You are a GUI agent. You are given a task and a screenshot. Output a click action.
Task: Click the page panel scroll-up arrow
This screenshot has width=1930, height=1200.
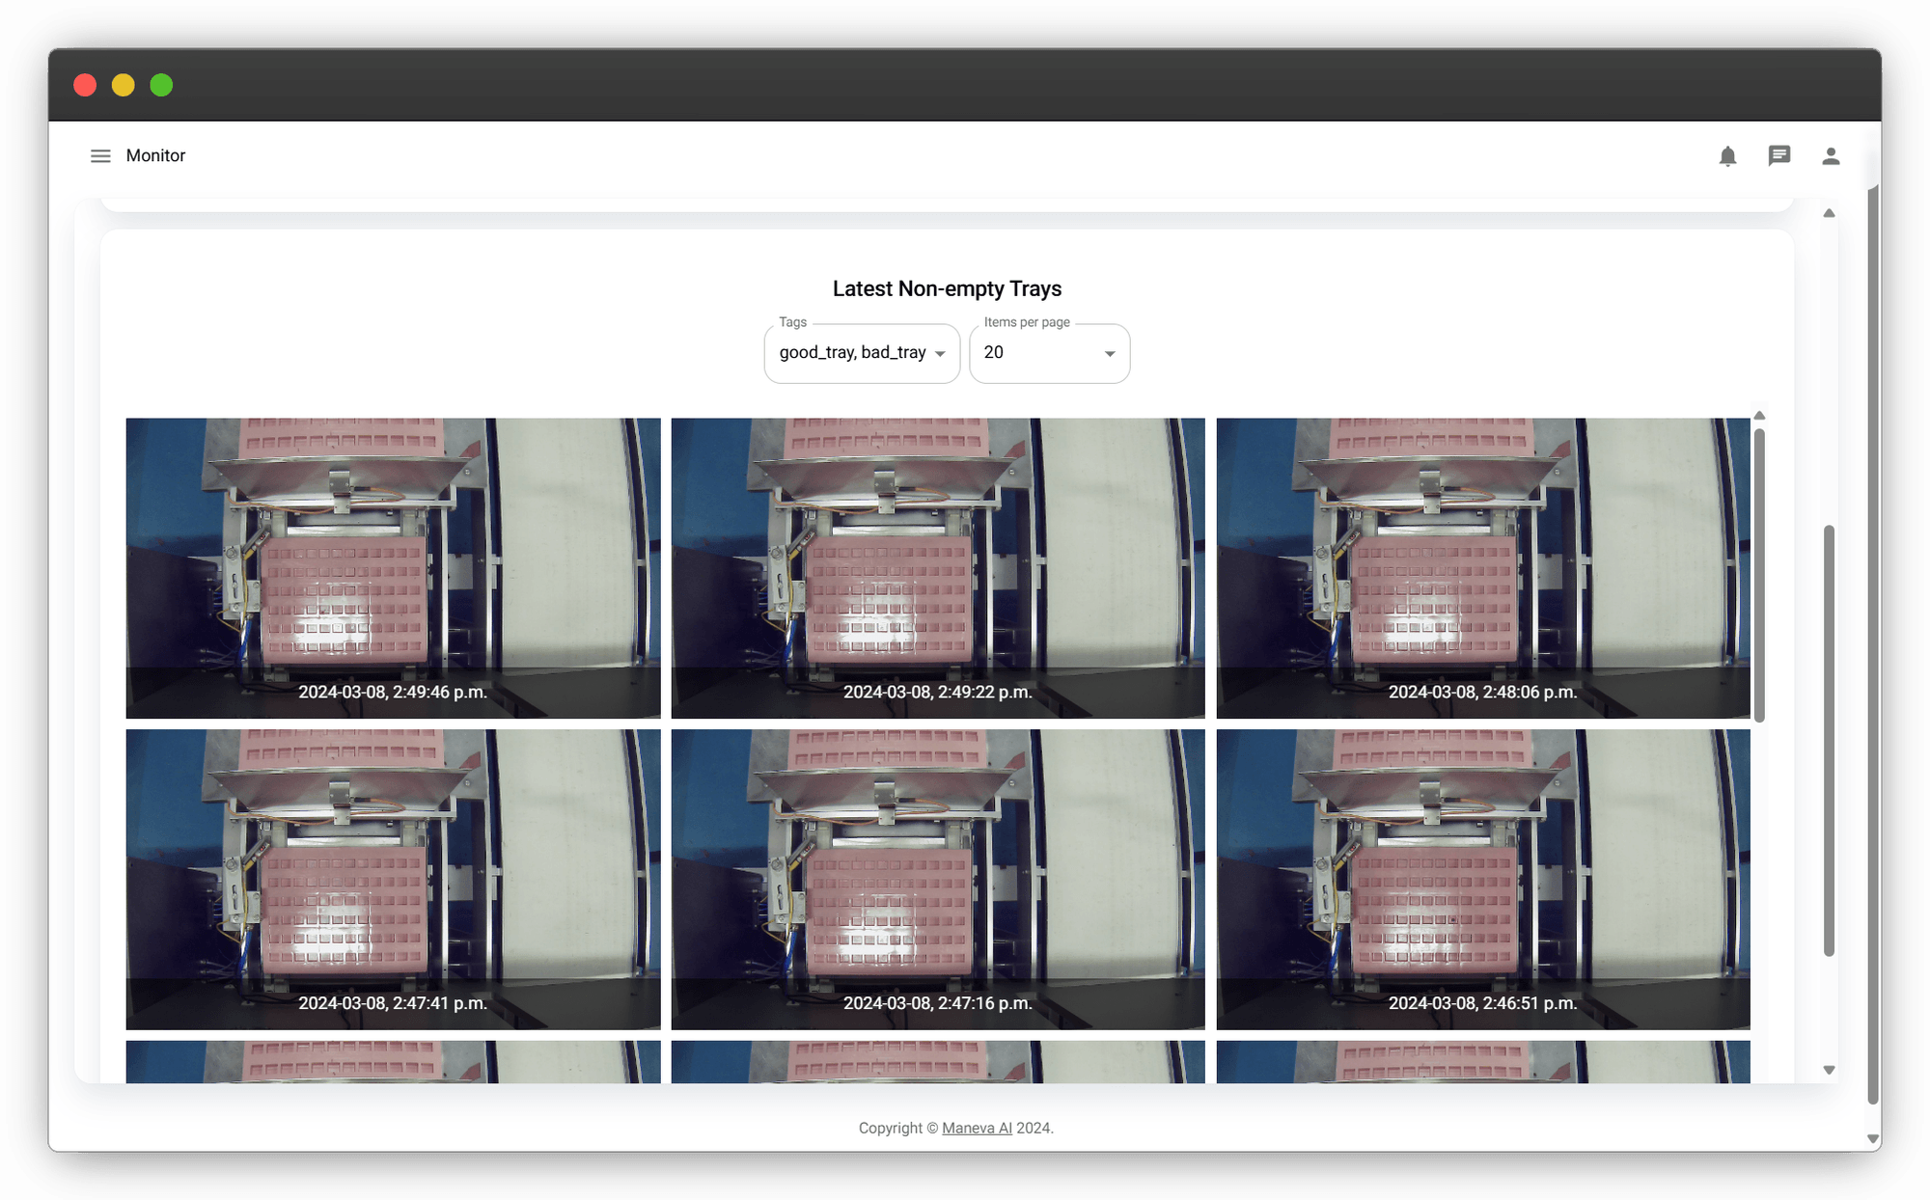1829,213
